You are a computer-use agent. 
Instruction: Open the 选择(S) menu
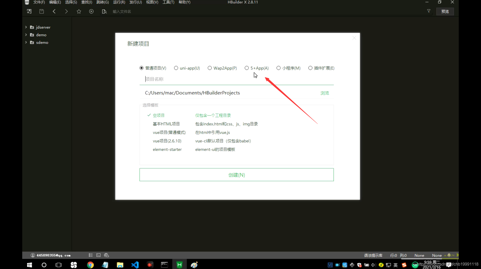pos(71,2)
